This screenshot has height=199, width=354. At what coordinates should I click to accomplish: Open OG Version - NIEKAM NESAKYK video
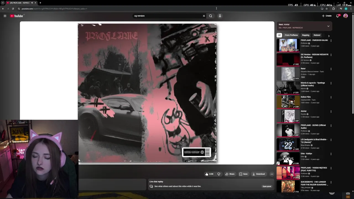[x=314, y=56]
